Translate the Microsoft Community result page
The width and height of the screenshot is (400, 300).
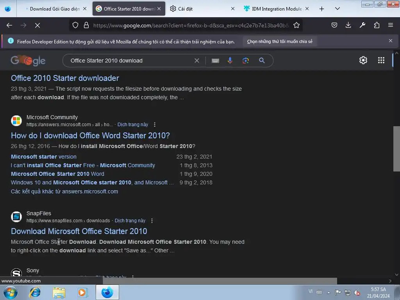133,125
